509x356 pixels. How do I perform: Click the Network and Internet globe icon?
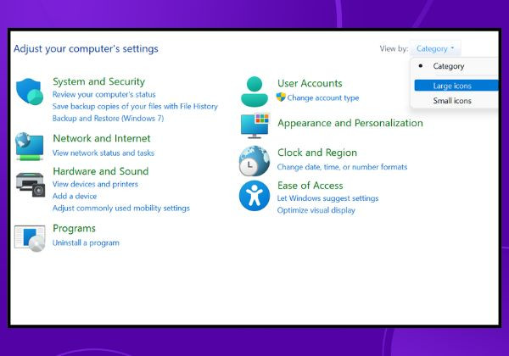29,147
